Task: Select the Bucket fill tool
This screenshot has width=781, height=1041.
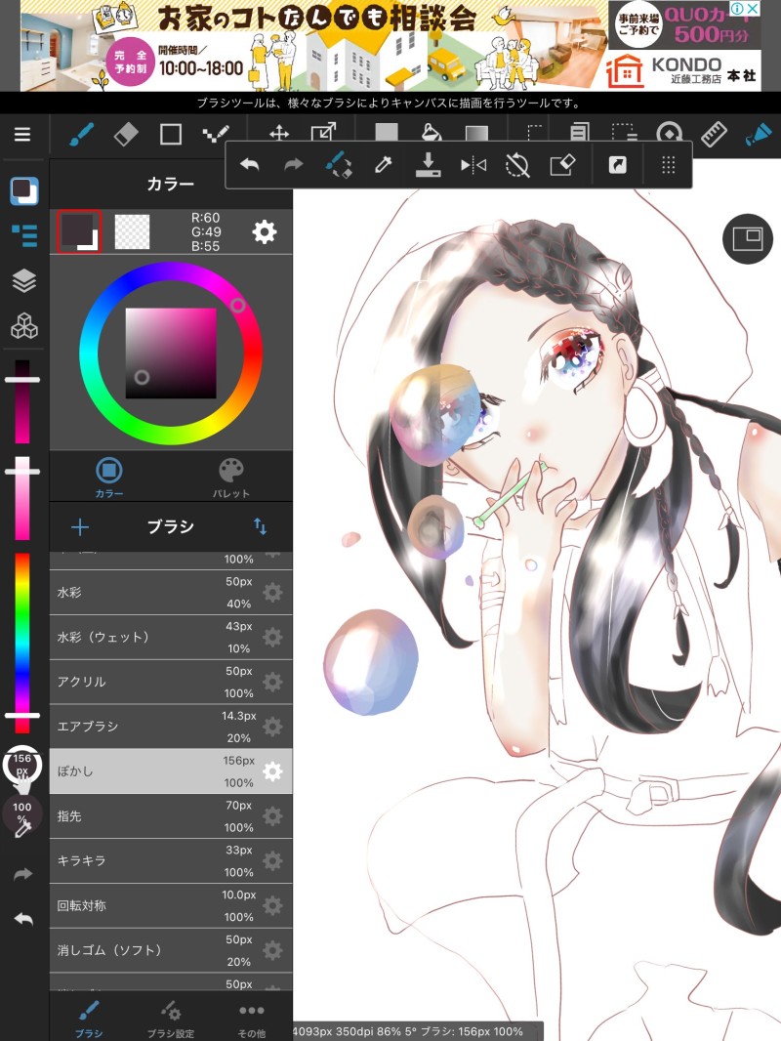Action: coord(432,132)
